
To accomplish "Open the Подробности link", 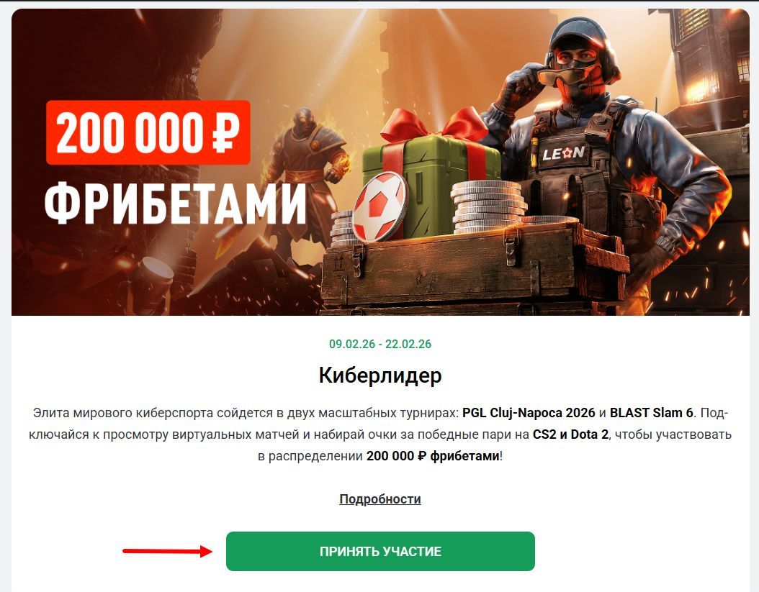I will [x=380, y=499].
